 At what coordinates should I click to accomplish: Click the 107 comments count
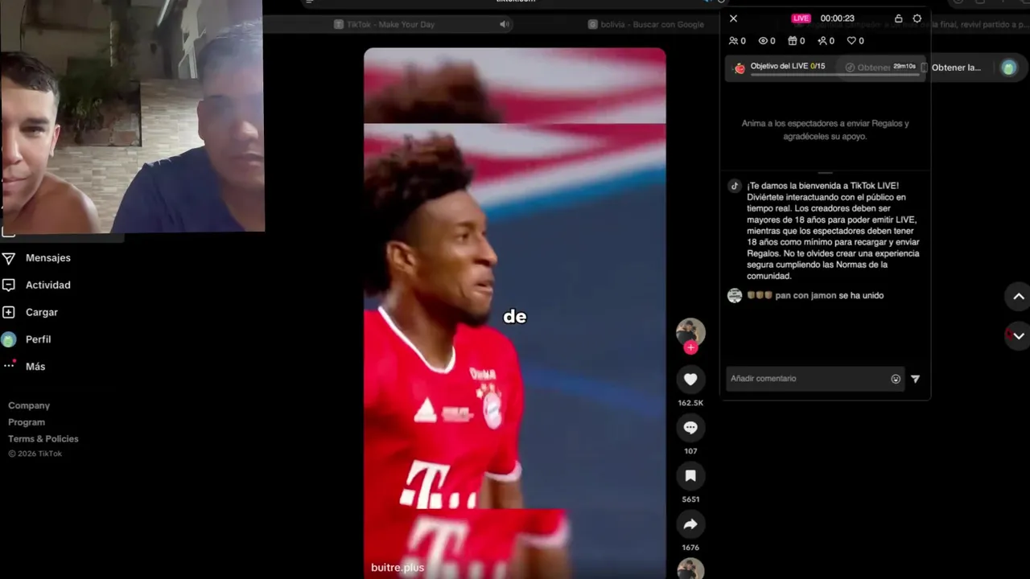690,451
